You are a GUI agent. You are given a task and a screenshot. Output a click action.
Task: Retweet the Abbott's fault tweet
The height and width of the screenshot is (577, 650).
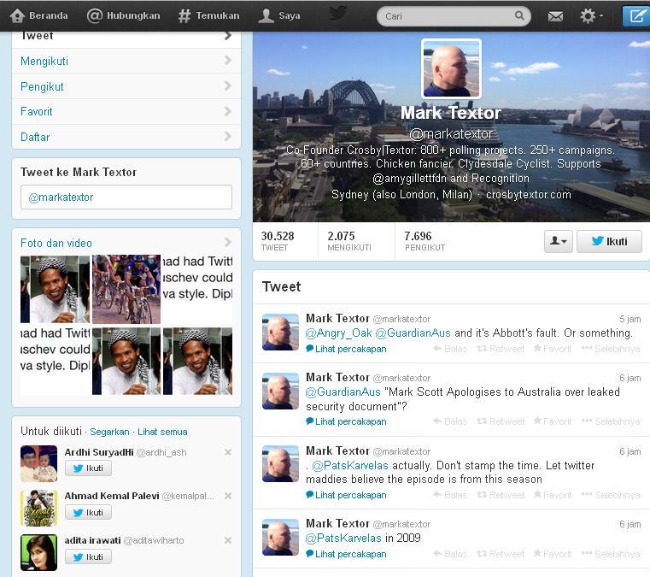(x=501, y=349)
